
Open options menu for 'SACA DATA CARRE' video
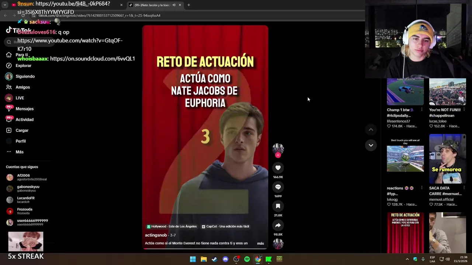click(x=464, y=188)
